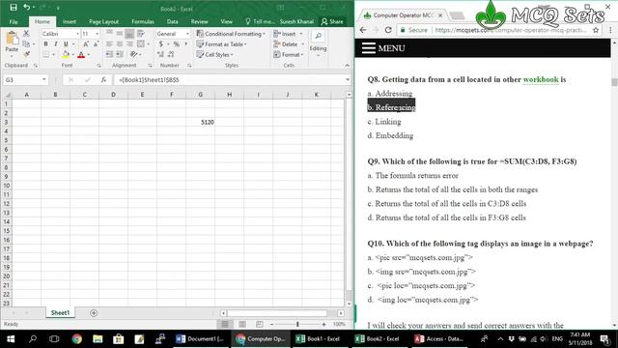Toggle Underline formatting in Excel
The height and width of the screenshot is (348, 618).
click(x=66, y=43)
